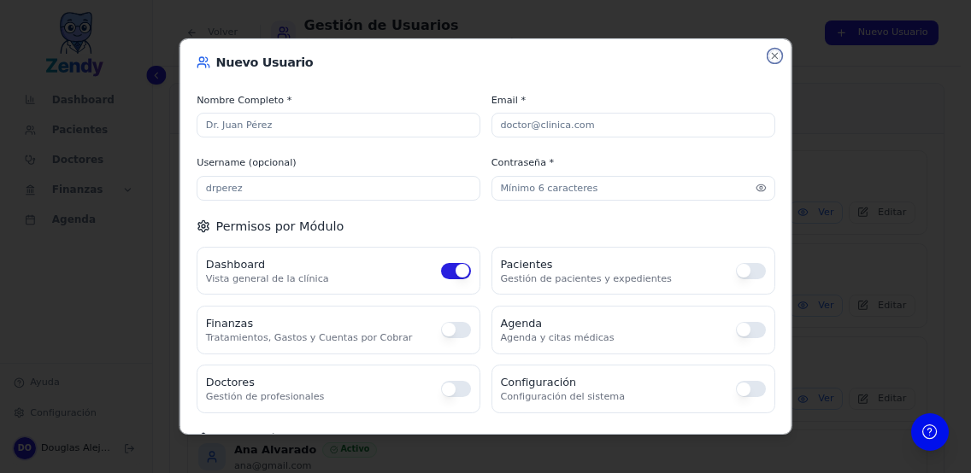971x473 pixels.
Task: Click the Gestión de Usuarios page title
Action: point(381,26)
